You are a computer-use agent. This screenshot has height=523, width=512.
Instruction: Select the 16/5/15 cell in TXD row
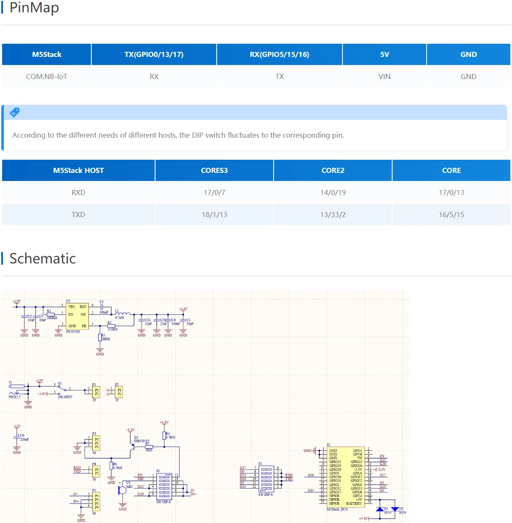(x=451, y=215)
